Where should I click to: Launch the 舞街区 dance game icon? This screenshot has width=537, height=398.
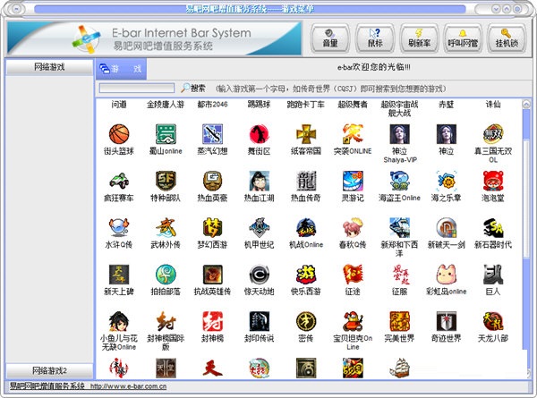point(260,134)
